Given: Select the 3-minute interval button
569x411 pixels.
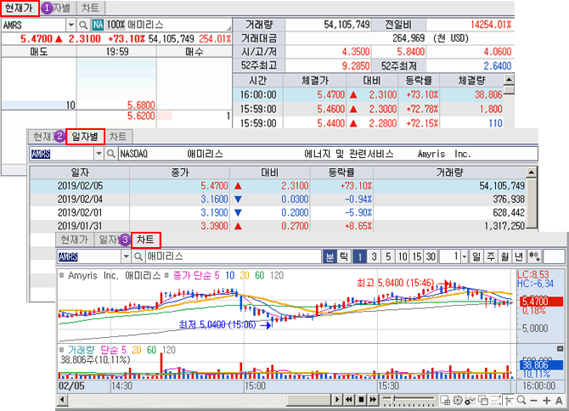Looking at the screenshot, I should click(x=374, y=256).
